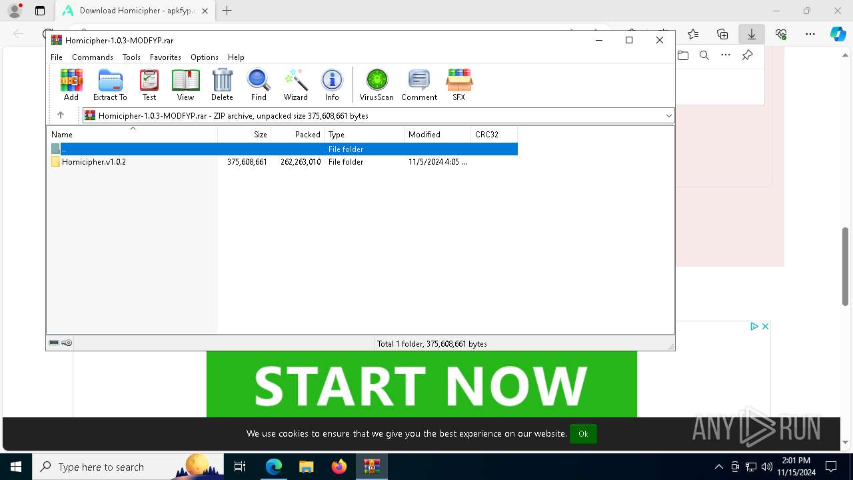
Task: Click the network icon in system tray
Action: point(751,467)
